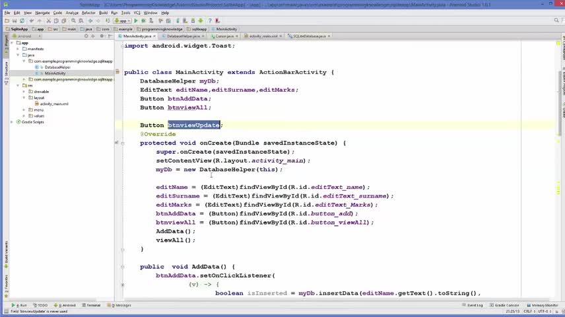Click the Make Project icon
The image size is (565, 317).
pyautogui.click(x=108, y=21)
